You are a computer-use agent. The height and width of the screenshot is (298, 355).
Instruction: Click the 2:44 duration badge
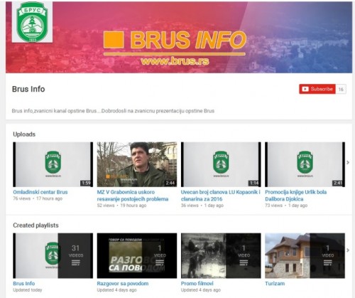point(170,183)
